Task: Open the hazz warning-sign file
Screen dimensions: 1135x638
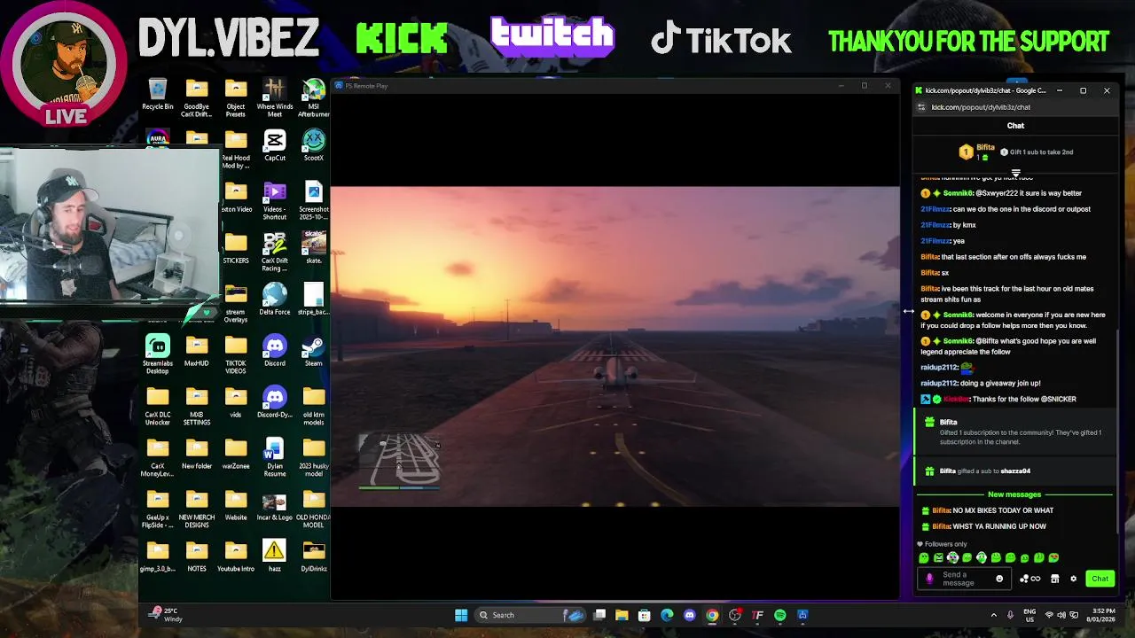Action: pyautogui.click(x=275, y=556)
